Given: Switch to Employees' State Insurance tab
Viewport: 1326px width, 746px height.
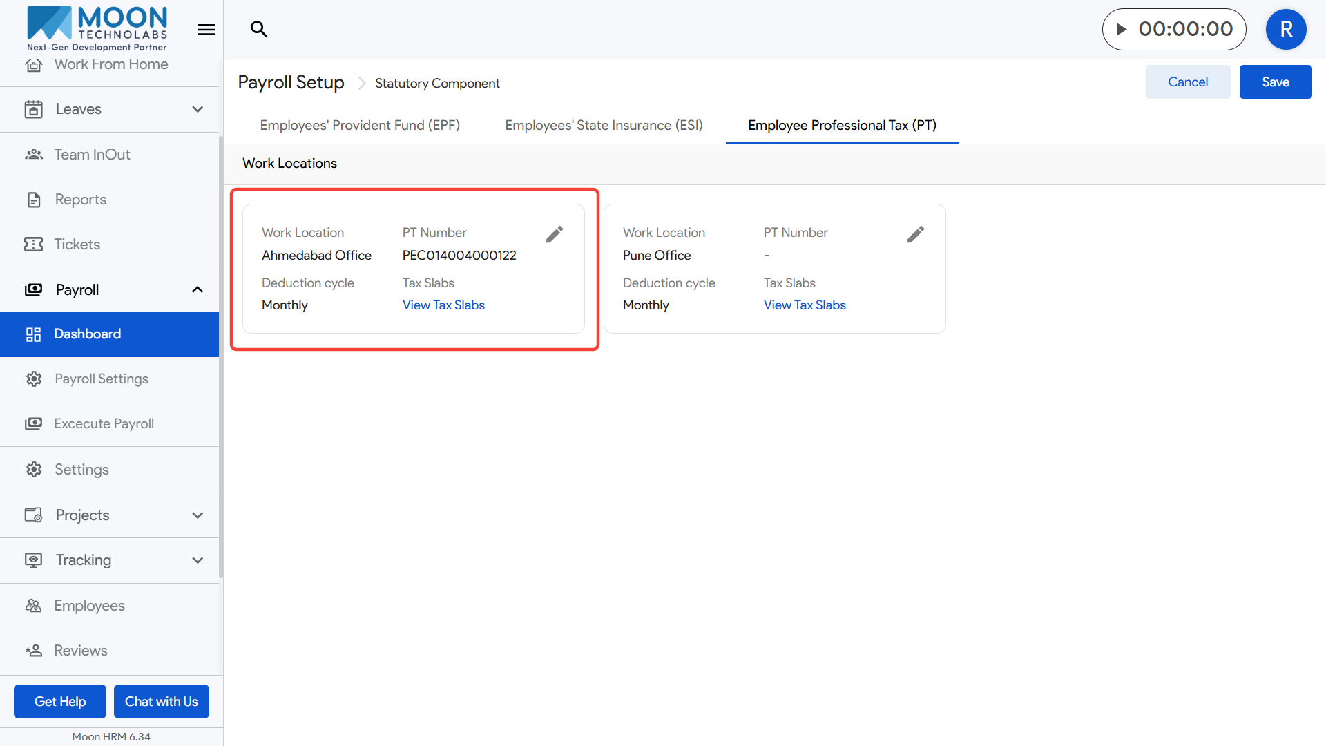Looking at the screenshot, I should (x=604, y=125).
